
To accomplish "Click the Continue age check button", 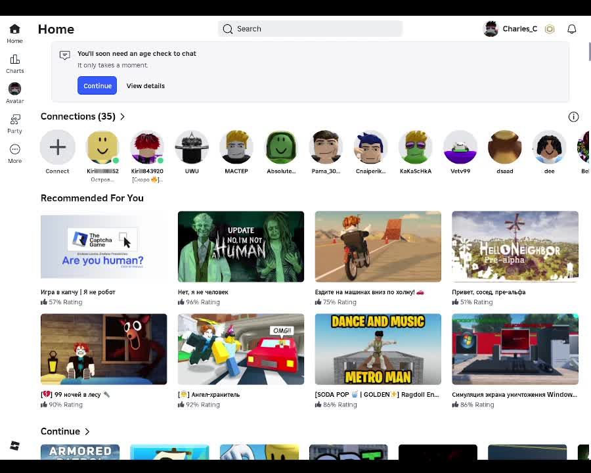I will pos(97,85).
